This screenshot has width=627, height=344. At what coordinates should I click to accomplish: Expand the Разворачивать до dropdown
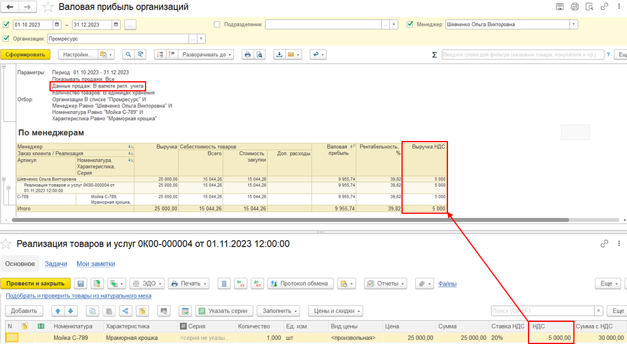pos(206,54)
